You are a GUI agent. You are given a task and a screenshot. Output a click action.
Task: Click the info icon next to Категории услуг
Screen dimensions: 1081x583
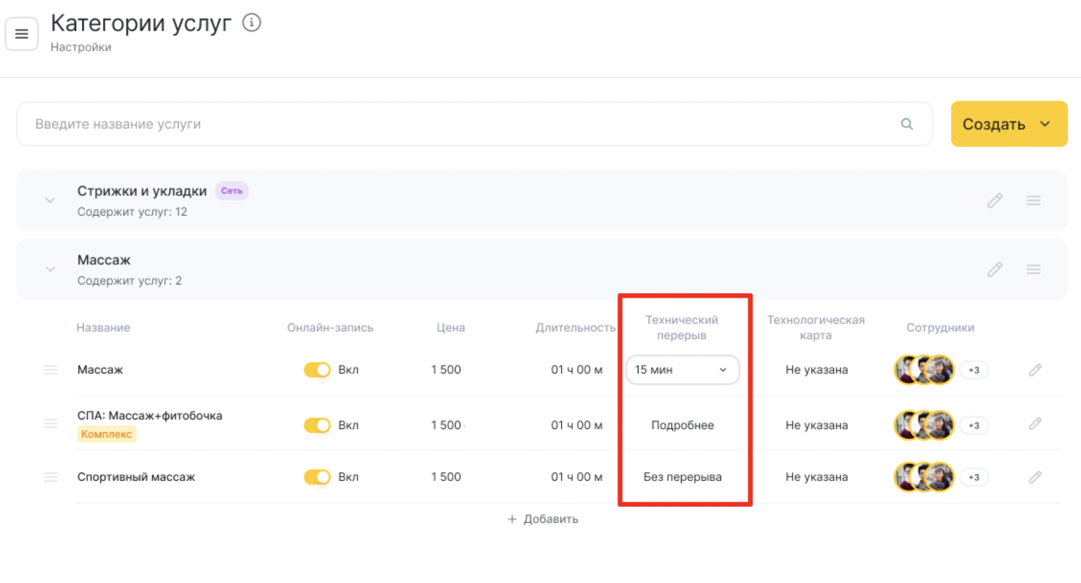coord(251,23)
